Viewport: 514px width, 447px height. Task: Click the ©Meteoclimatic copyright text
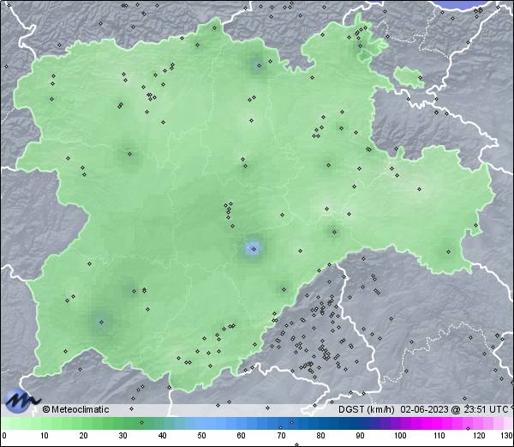tap(75, 409)
